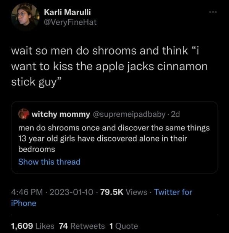
Task: View the 79.5K Views analytics
Action: tap(121, 192)
